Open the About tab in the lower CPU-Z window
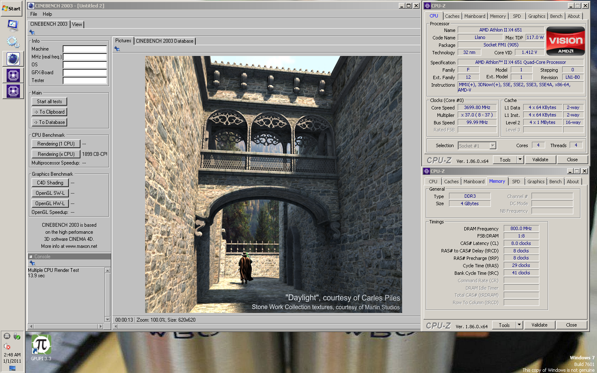Image resolution: width=597 pixels, height=373 pixels. pos(573,182)
